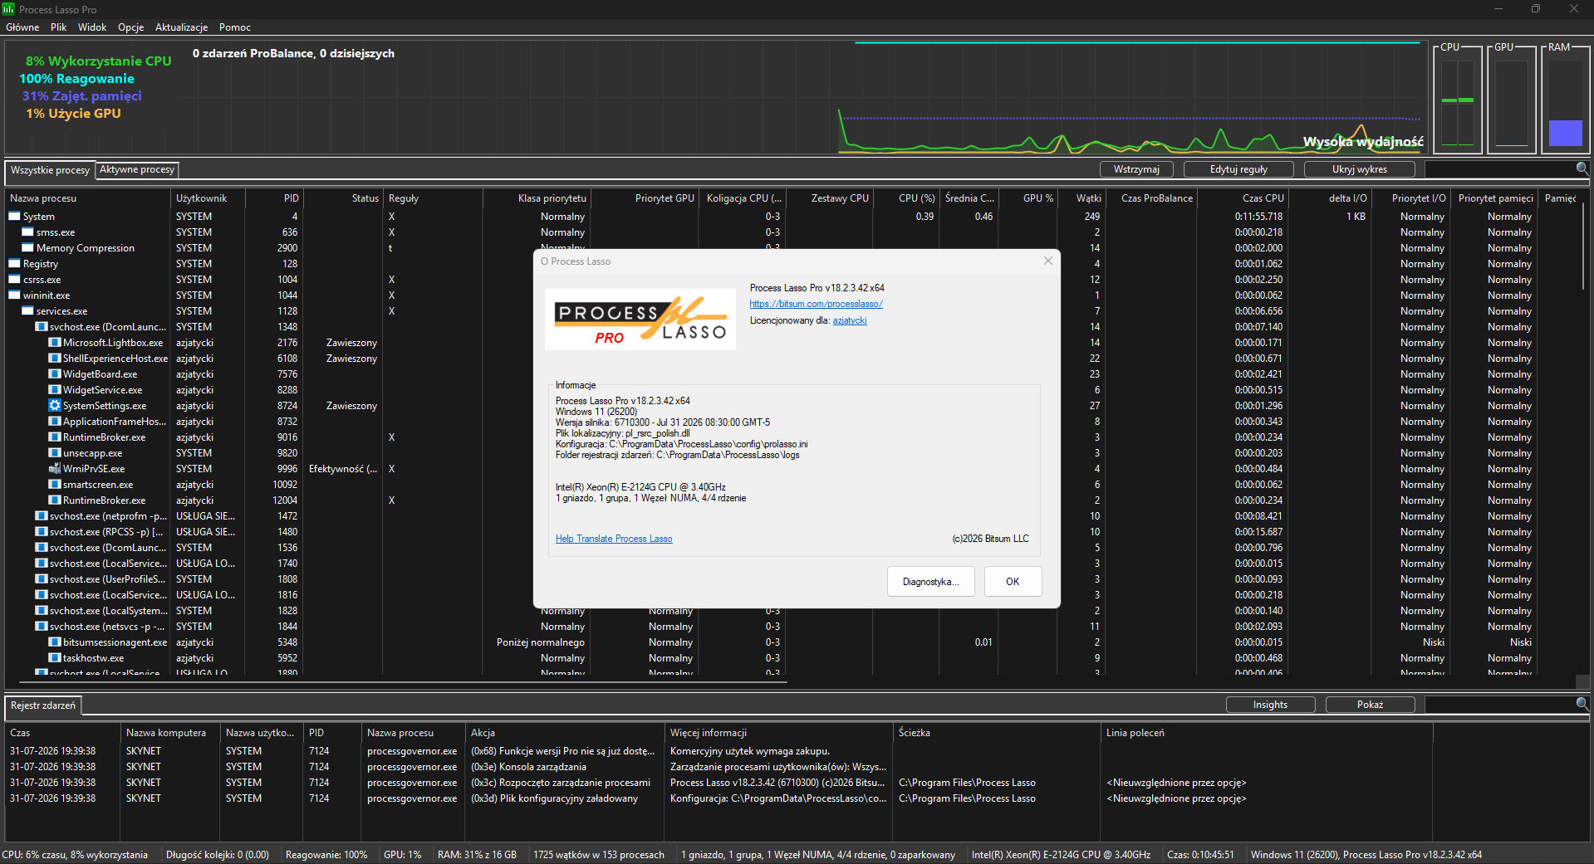Open the Aktualizacje menu
The image size is (1594, 864).
[182, 27]
